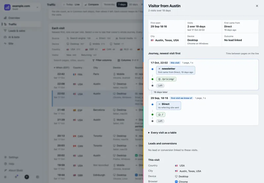The height and width of the screenshot is (183, 264).
Task: Toggle the GBR country filter chip
Action: [x=91, y=49]
